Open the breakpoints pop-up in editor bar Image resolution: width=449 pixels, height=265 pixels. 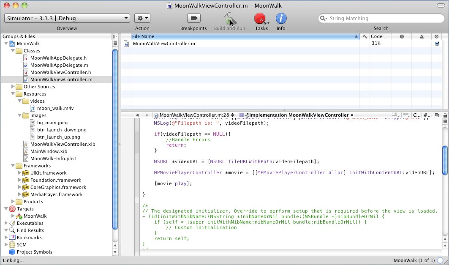(406, 115)
